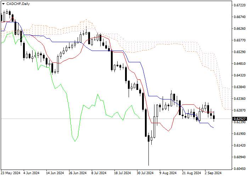
Task: Click the 8 Jul 2024 date label
Action: [98, 173]
